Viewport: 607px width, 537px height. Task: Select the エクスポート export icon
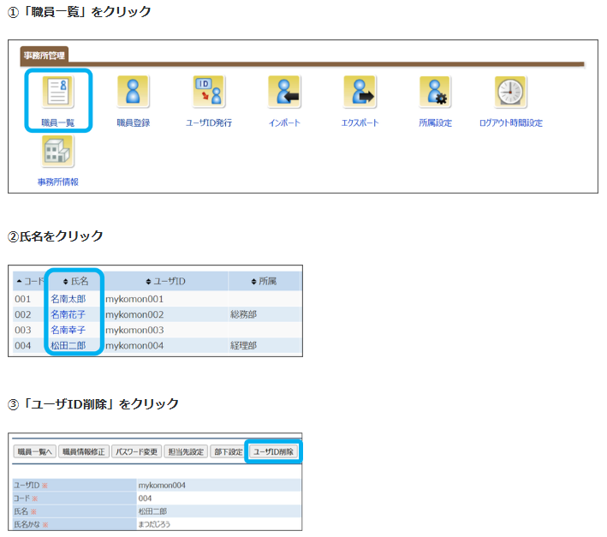(360, 92)
